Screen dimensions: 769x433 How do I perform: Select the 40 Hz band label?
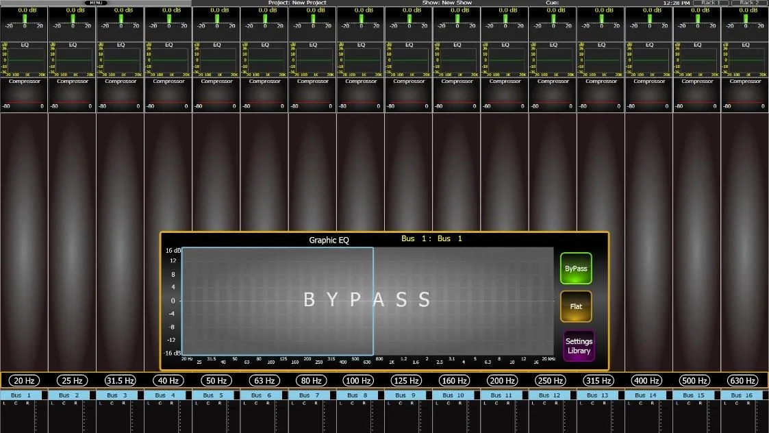[168, 380]
